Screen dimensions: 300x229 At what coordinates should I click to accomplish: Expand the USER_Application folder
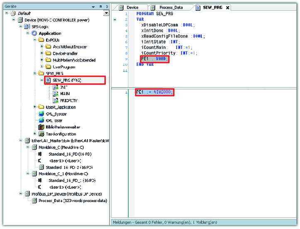tap(35, 107)
